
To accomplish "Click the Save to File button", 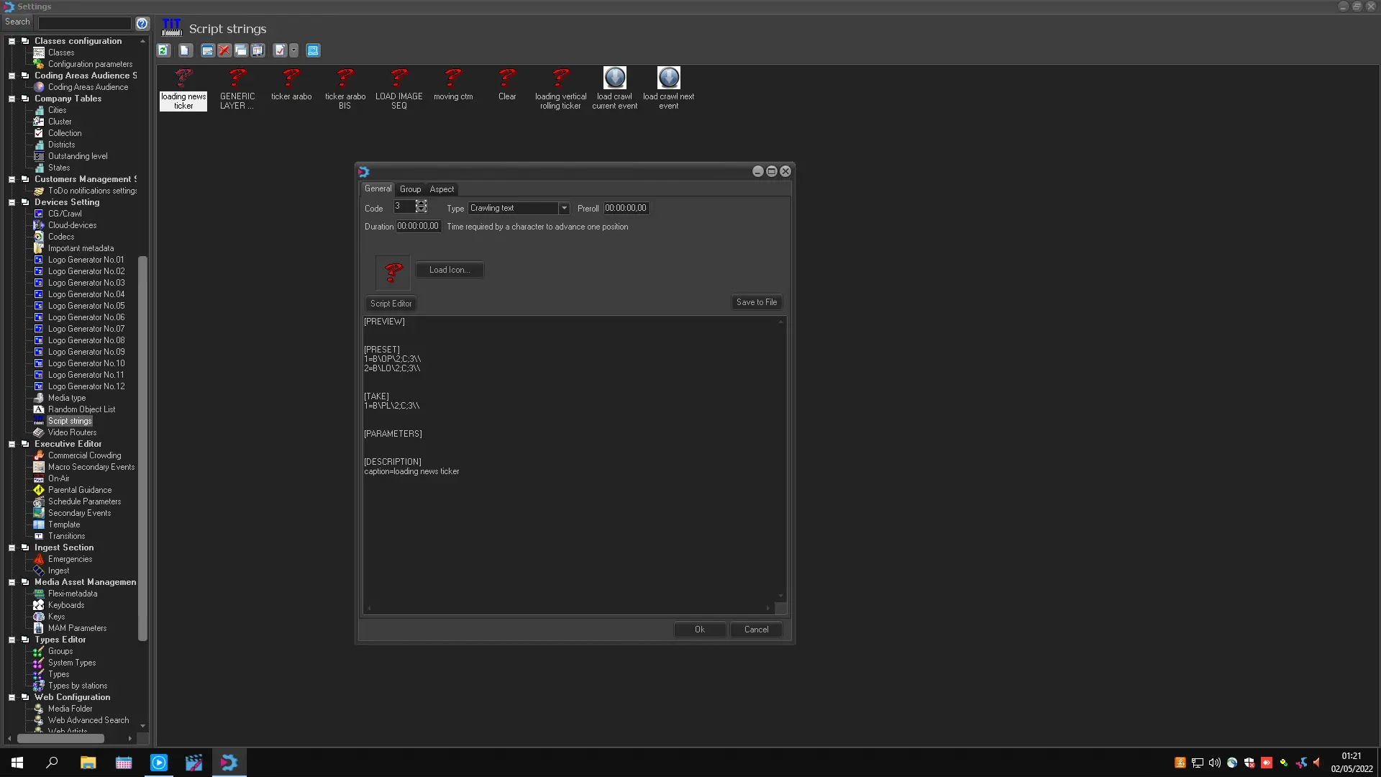I will pyautogui.click(x=756, y=303).
